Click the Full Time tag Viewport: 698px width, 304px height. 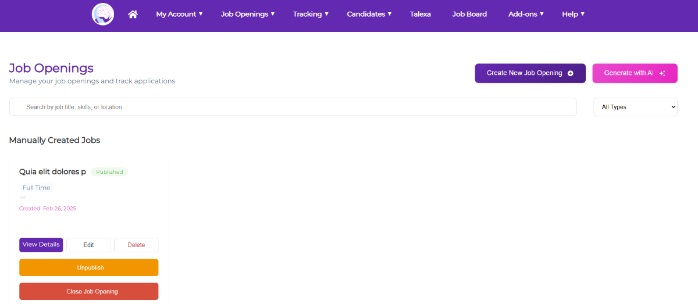coord(36,188)
